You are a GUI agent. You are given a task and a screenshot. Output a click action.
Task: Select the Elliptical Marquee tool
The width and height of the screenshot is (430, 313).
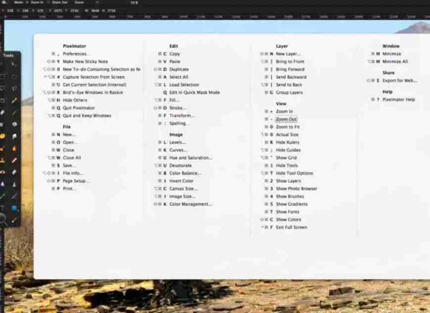(14, 77)
